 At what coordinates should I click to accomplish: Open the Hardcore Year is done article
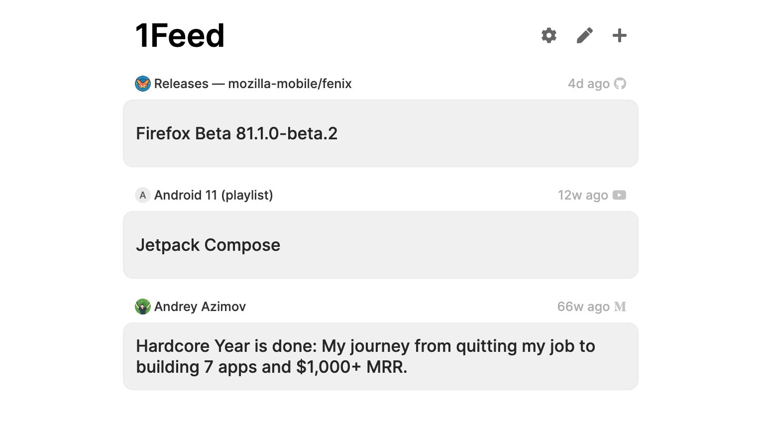pyautogui.click(x=381, y=356)
